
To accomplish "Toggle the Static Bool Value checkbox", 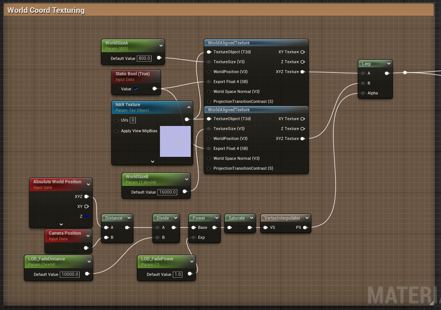I will coord(136,89).
